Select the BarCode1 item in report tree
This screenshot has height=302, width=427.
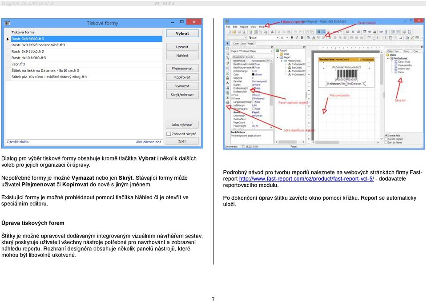[295, 68]
